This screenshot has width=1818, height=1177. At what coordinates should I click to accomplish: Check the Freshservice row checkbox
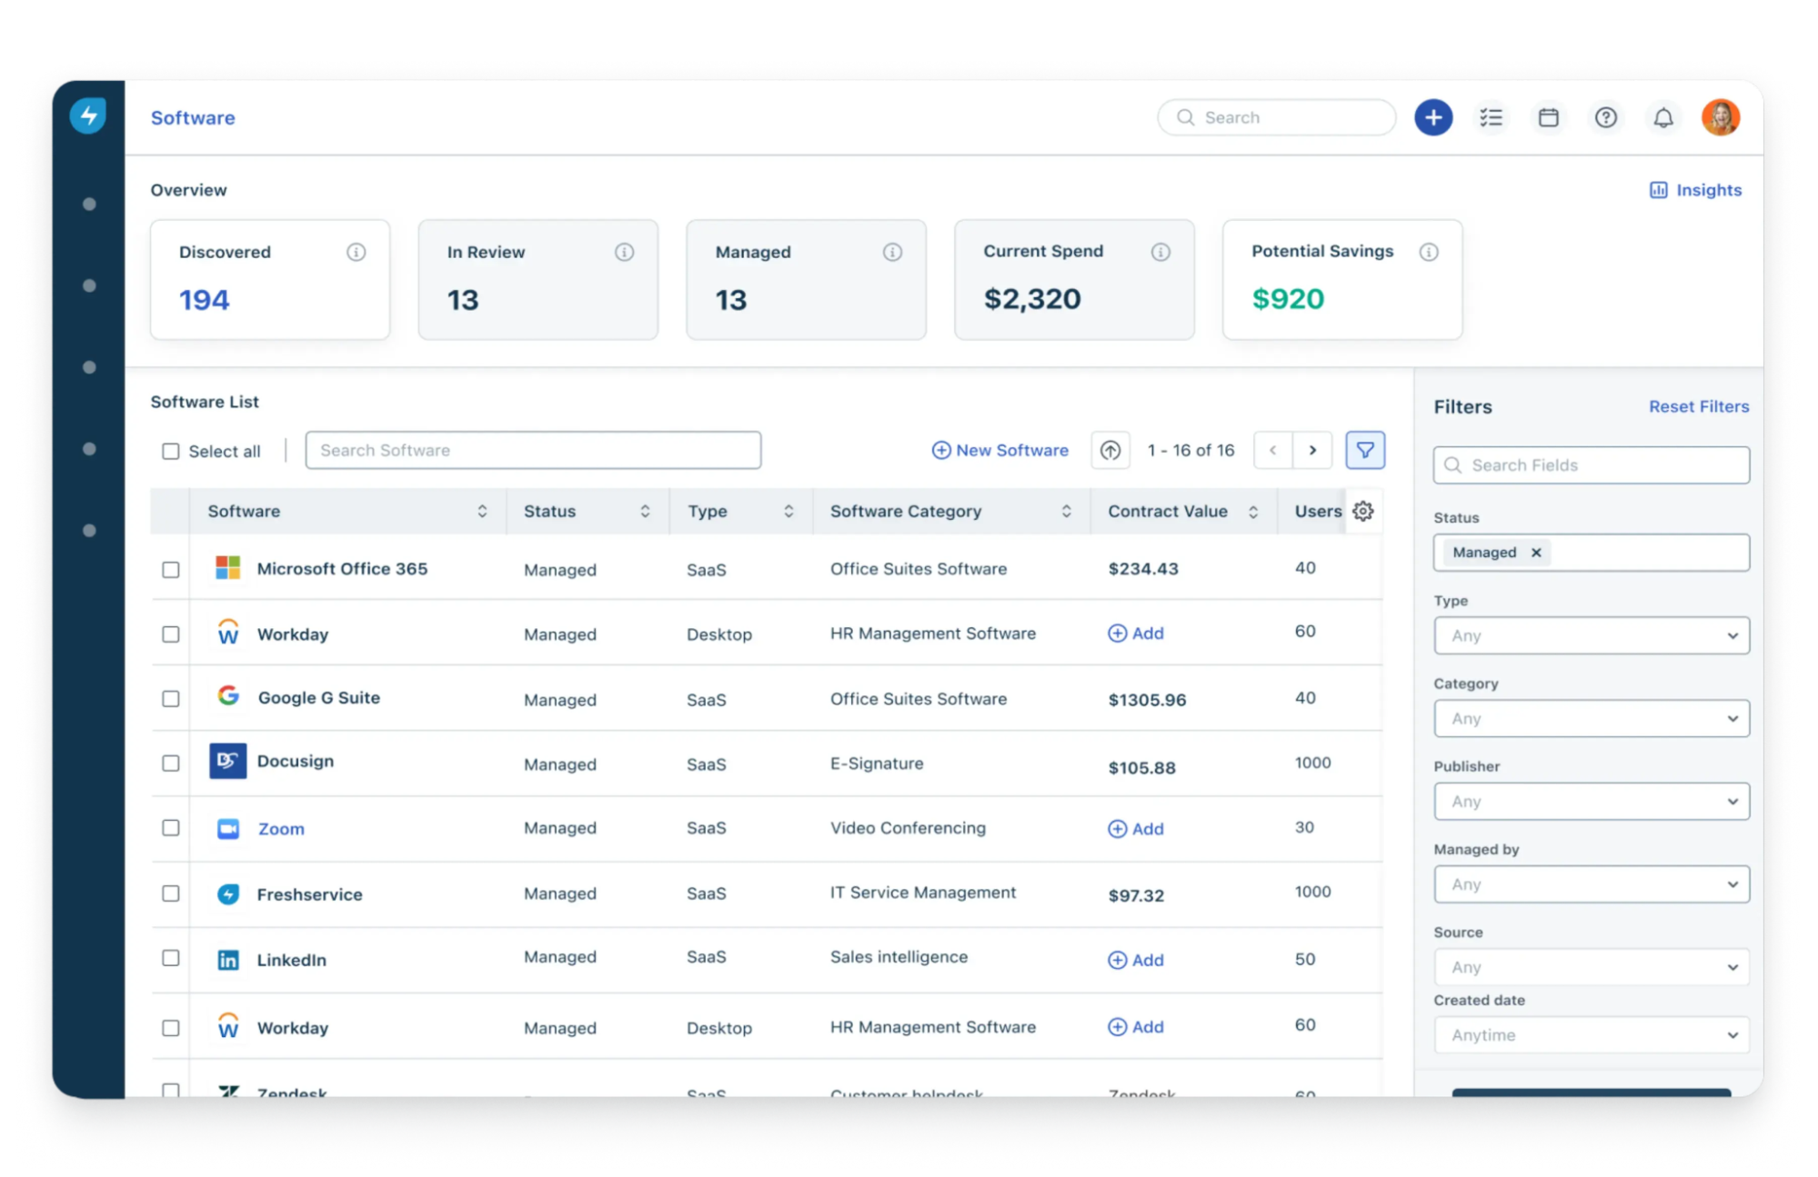[x=171, y=893]
